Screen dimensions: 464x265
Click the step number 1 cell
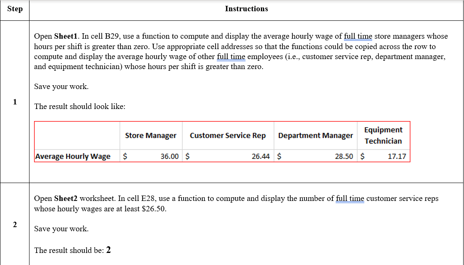point(15,102)
